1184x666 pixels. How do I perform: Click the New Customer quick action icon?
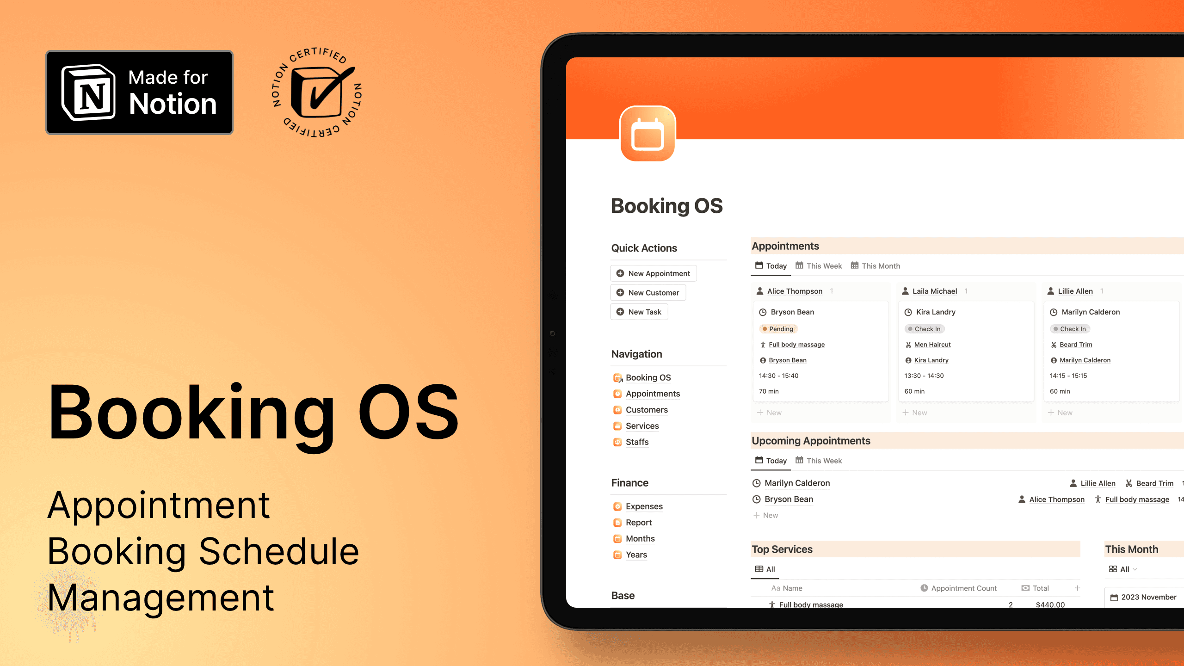tap(621, 292)
